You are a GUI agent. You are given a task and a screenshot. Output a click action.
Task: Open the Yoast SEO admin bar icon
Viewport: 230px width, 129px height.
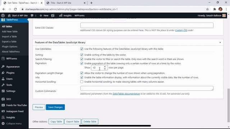[x=53, y=15]
